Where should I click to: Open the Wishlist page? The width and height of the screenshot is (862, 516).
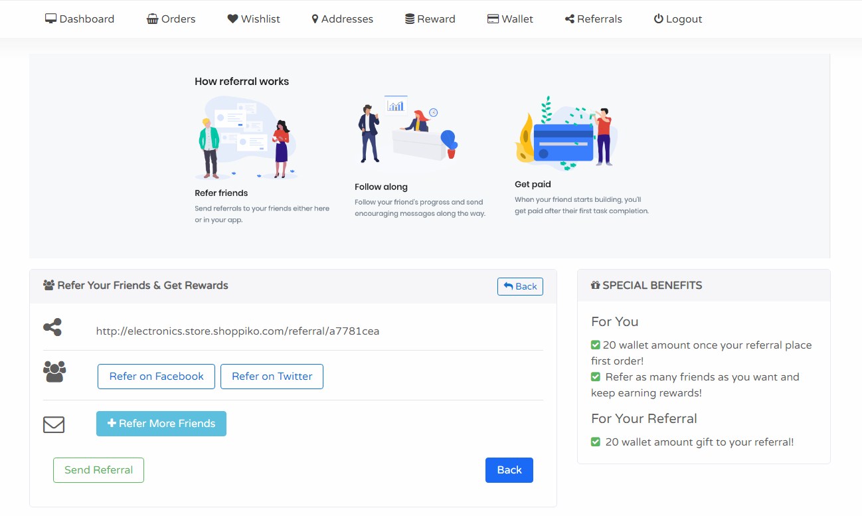[254, 19]
